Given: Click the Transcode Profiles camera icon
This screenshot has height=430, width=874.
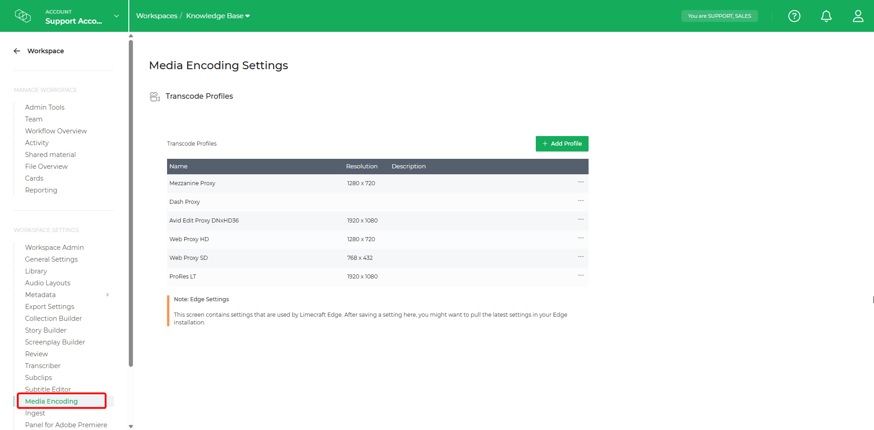Looking at the screenshot, I should tap(155, 96).
